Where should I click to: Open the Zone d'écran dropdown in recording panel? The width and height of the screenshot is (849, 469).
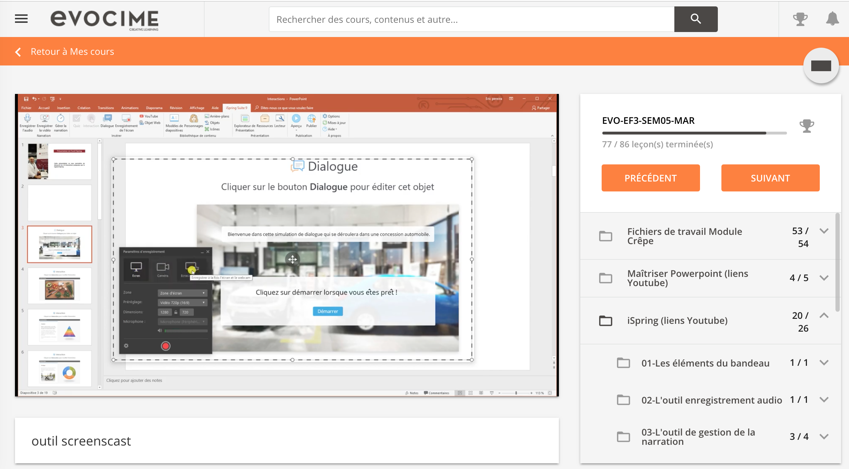(x=182, y=293)
